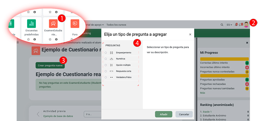
Task: Select the Numérica radio button
Action: tap(106, 59)
